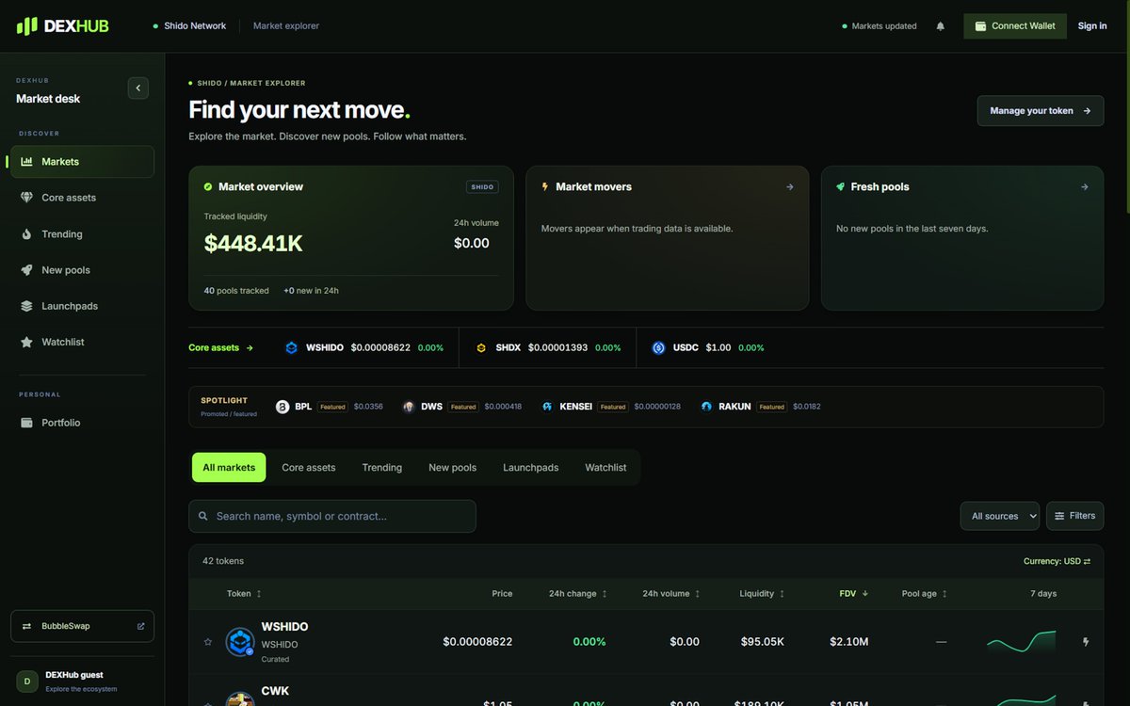Viewport: 1130px width, 706px height.
Task: Click the lightning icon in WSHIDO row
Action: (1086, 642)
